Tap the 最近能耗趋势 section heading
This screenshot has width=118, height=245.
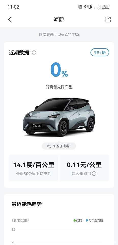pyautogui.click(x=27, y=204)
